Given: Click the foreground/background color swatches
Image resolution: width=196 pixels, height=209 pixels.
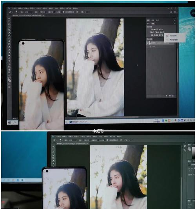Looking at the screenshot, I should (9, 81).
